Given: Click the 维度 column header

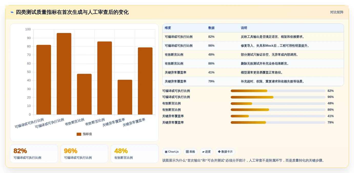Looking at the screenshot, I should tap(168, 28).
